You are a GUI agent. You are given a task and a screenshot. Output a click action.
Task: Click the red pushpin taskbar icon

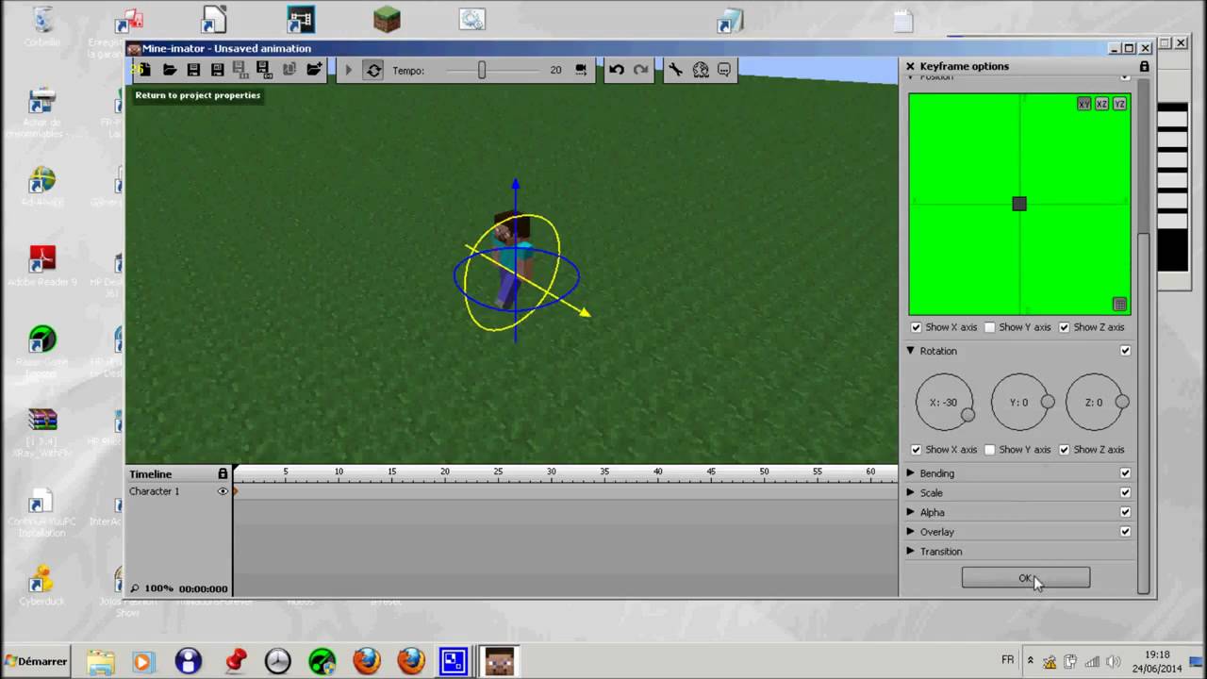pos(235,661)
